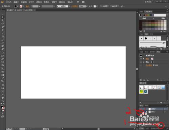Click the fx add effect icon in Appearance panel

coord(148,80)
